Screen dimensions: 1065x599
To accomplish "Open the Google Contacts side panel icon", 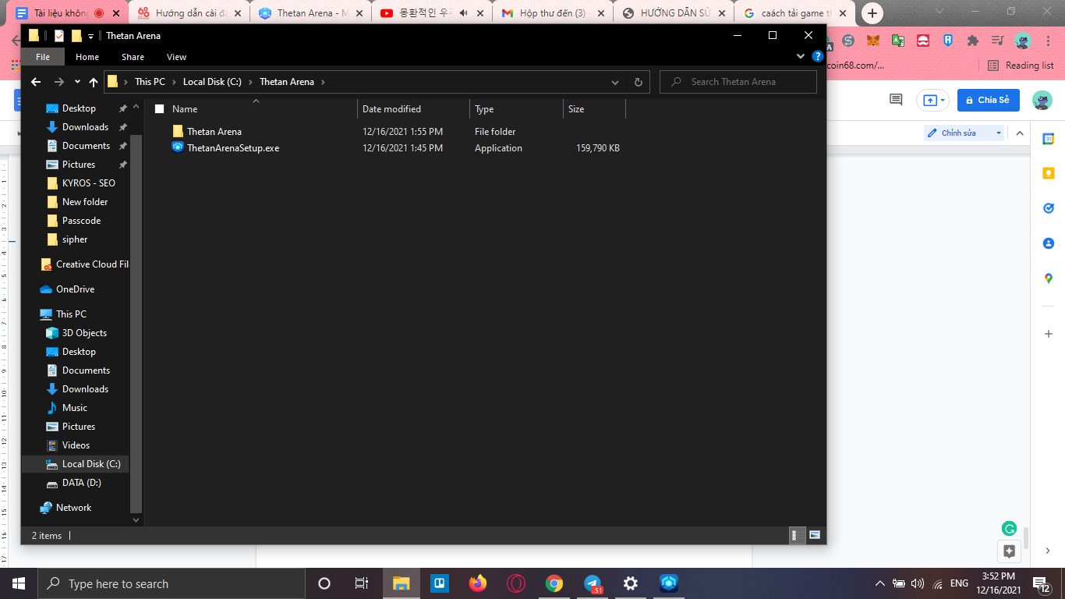I will tap(1049, 243).
